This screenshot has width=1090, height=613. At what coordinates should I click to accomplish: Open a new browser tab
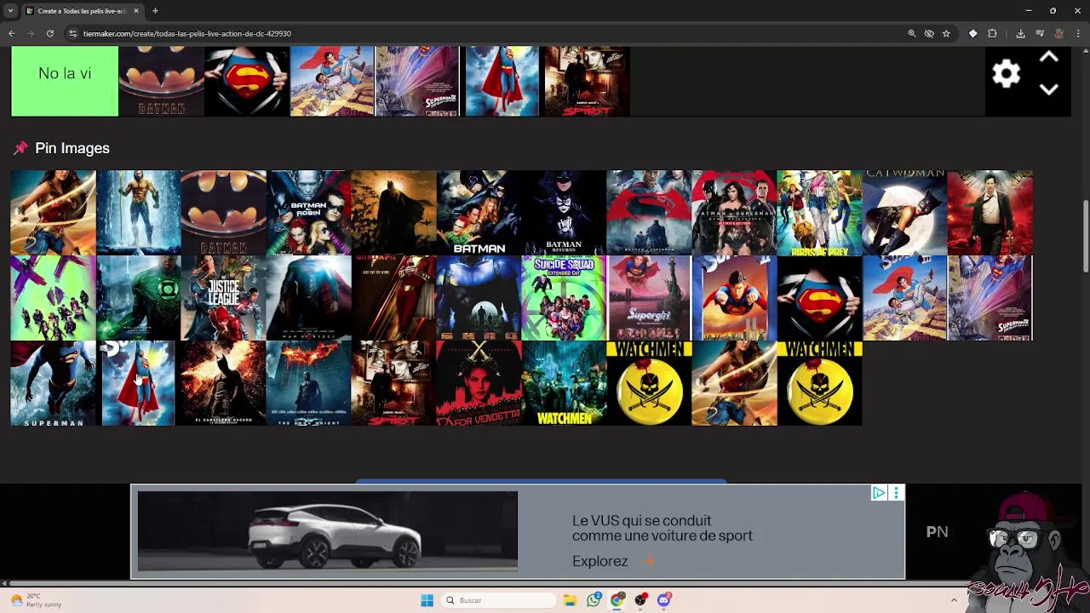tap(155, 11)
